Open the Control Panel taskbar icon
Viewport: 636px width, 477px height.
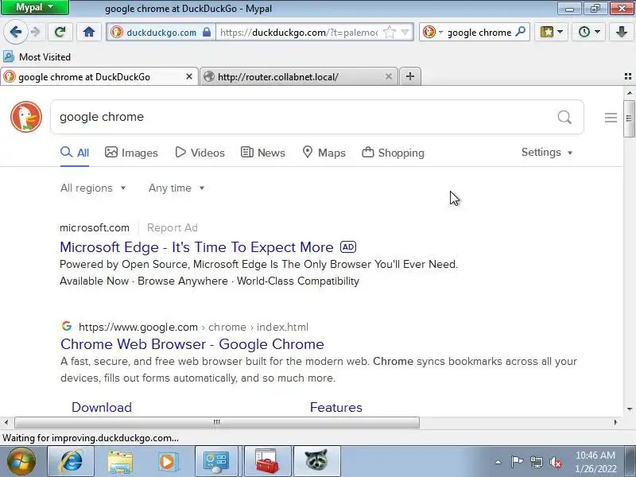tap(217, 462)
